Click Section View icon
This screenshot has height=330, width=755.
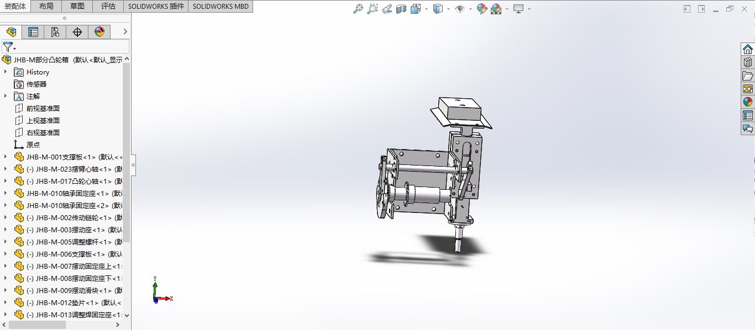tap(401, 9)
